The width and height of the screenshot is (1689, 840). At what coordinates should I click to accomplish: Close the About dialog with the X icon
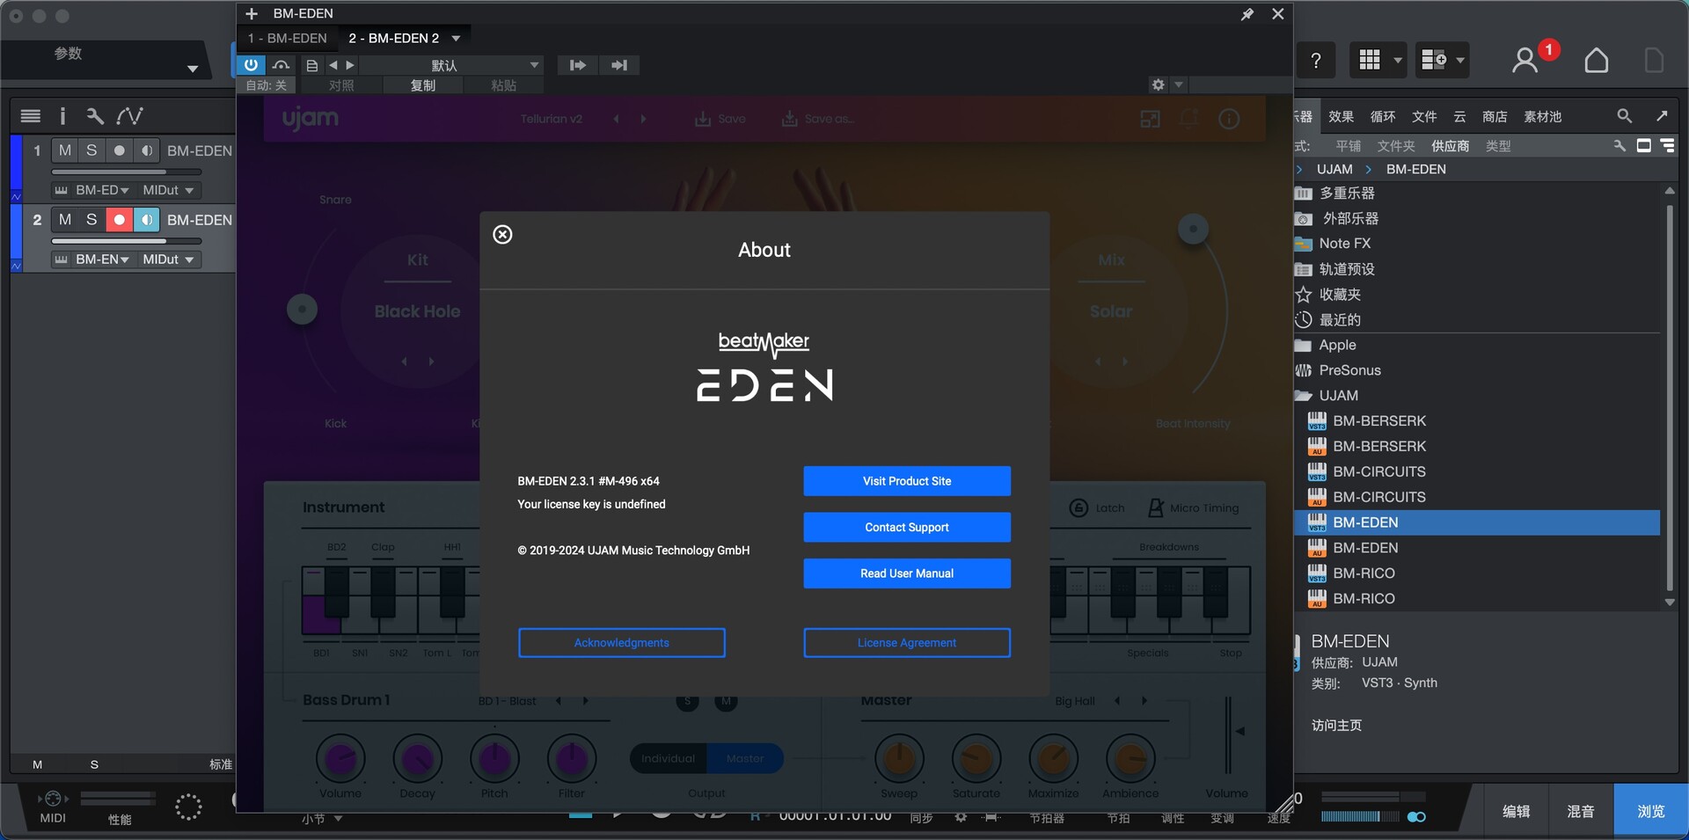pyautogui.click(x=502, y=234)
